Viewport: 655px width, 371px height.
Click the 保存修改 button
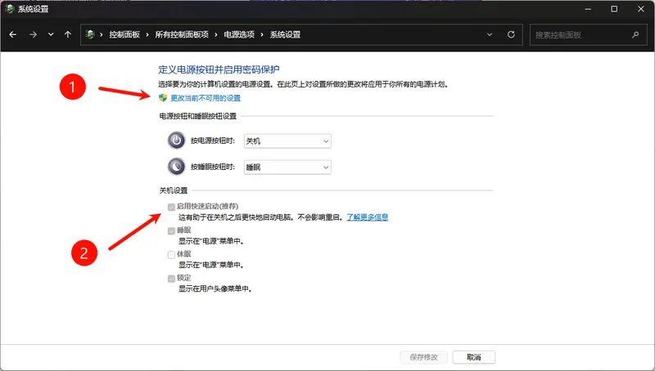pyautogui.click(x=423, y=357)
